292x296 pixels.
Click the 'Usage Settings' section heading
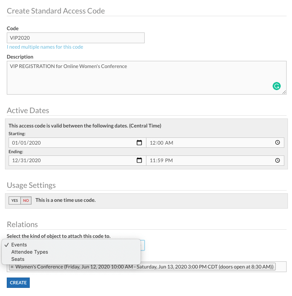pyautogui.click(x=31, y=185)
